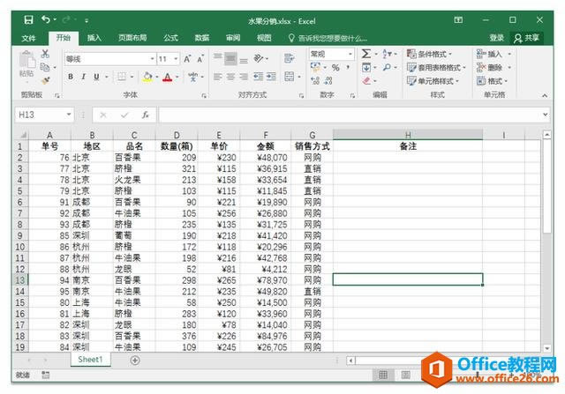Screen dimensions: 565x394
Task: Click the Cut scissors icon
Action: [45, 54]
